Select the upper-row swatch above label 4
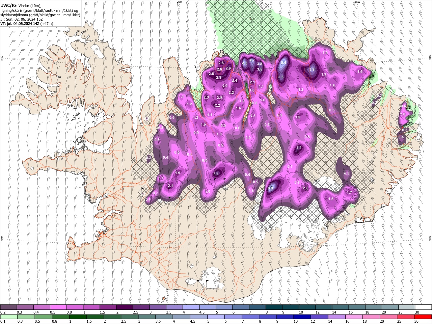This screenshot has height=324, width=432. 191,307
